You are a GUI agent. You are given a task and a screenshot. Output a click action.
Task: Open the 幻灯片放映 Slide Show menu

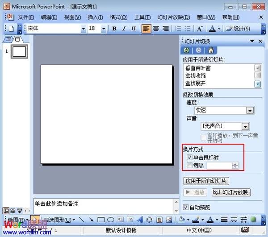[174, 17]
